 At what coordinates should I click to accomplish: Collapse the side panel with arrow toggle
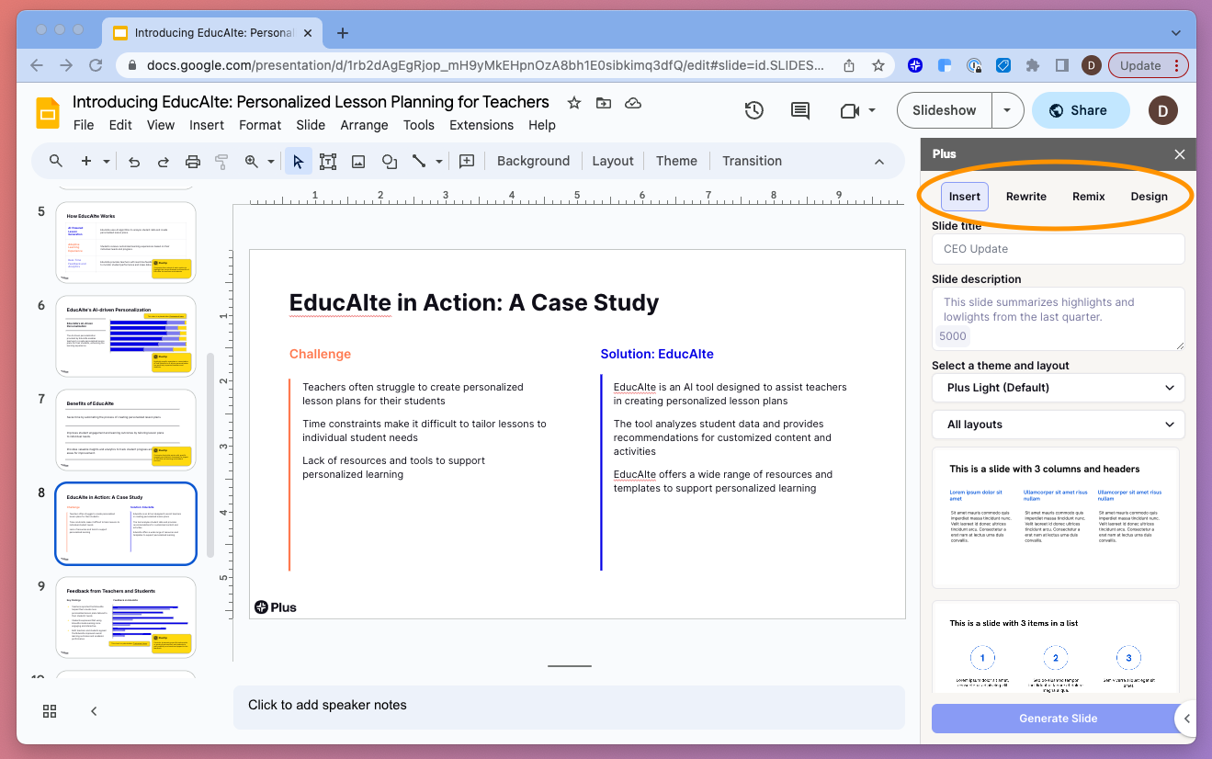1187,719
